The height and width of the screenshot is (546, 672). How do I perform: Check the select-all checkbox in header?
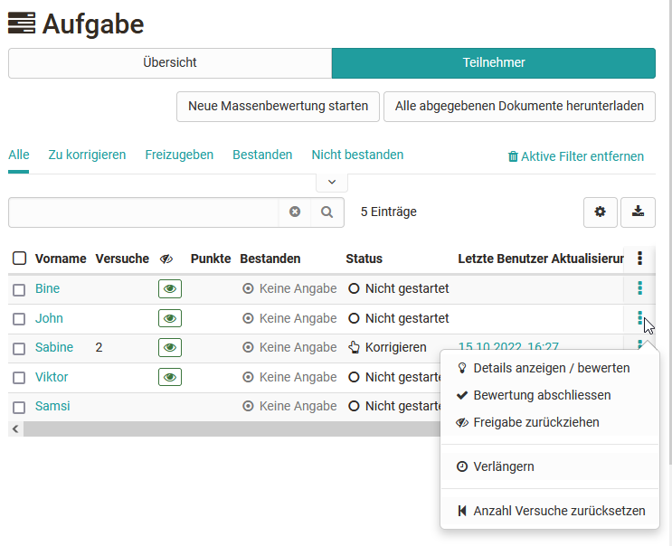(x=19, y=259)
